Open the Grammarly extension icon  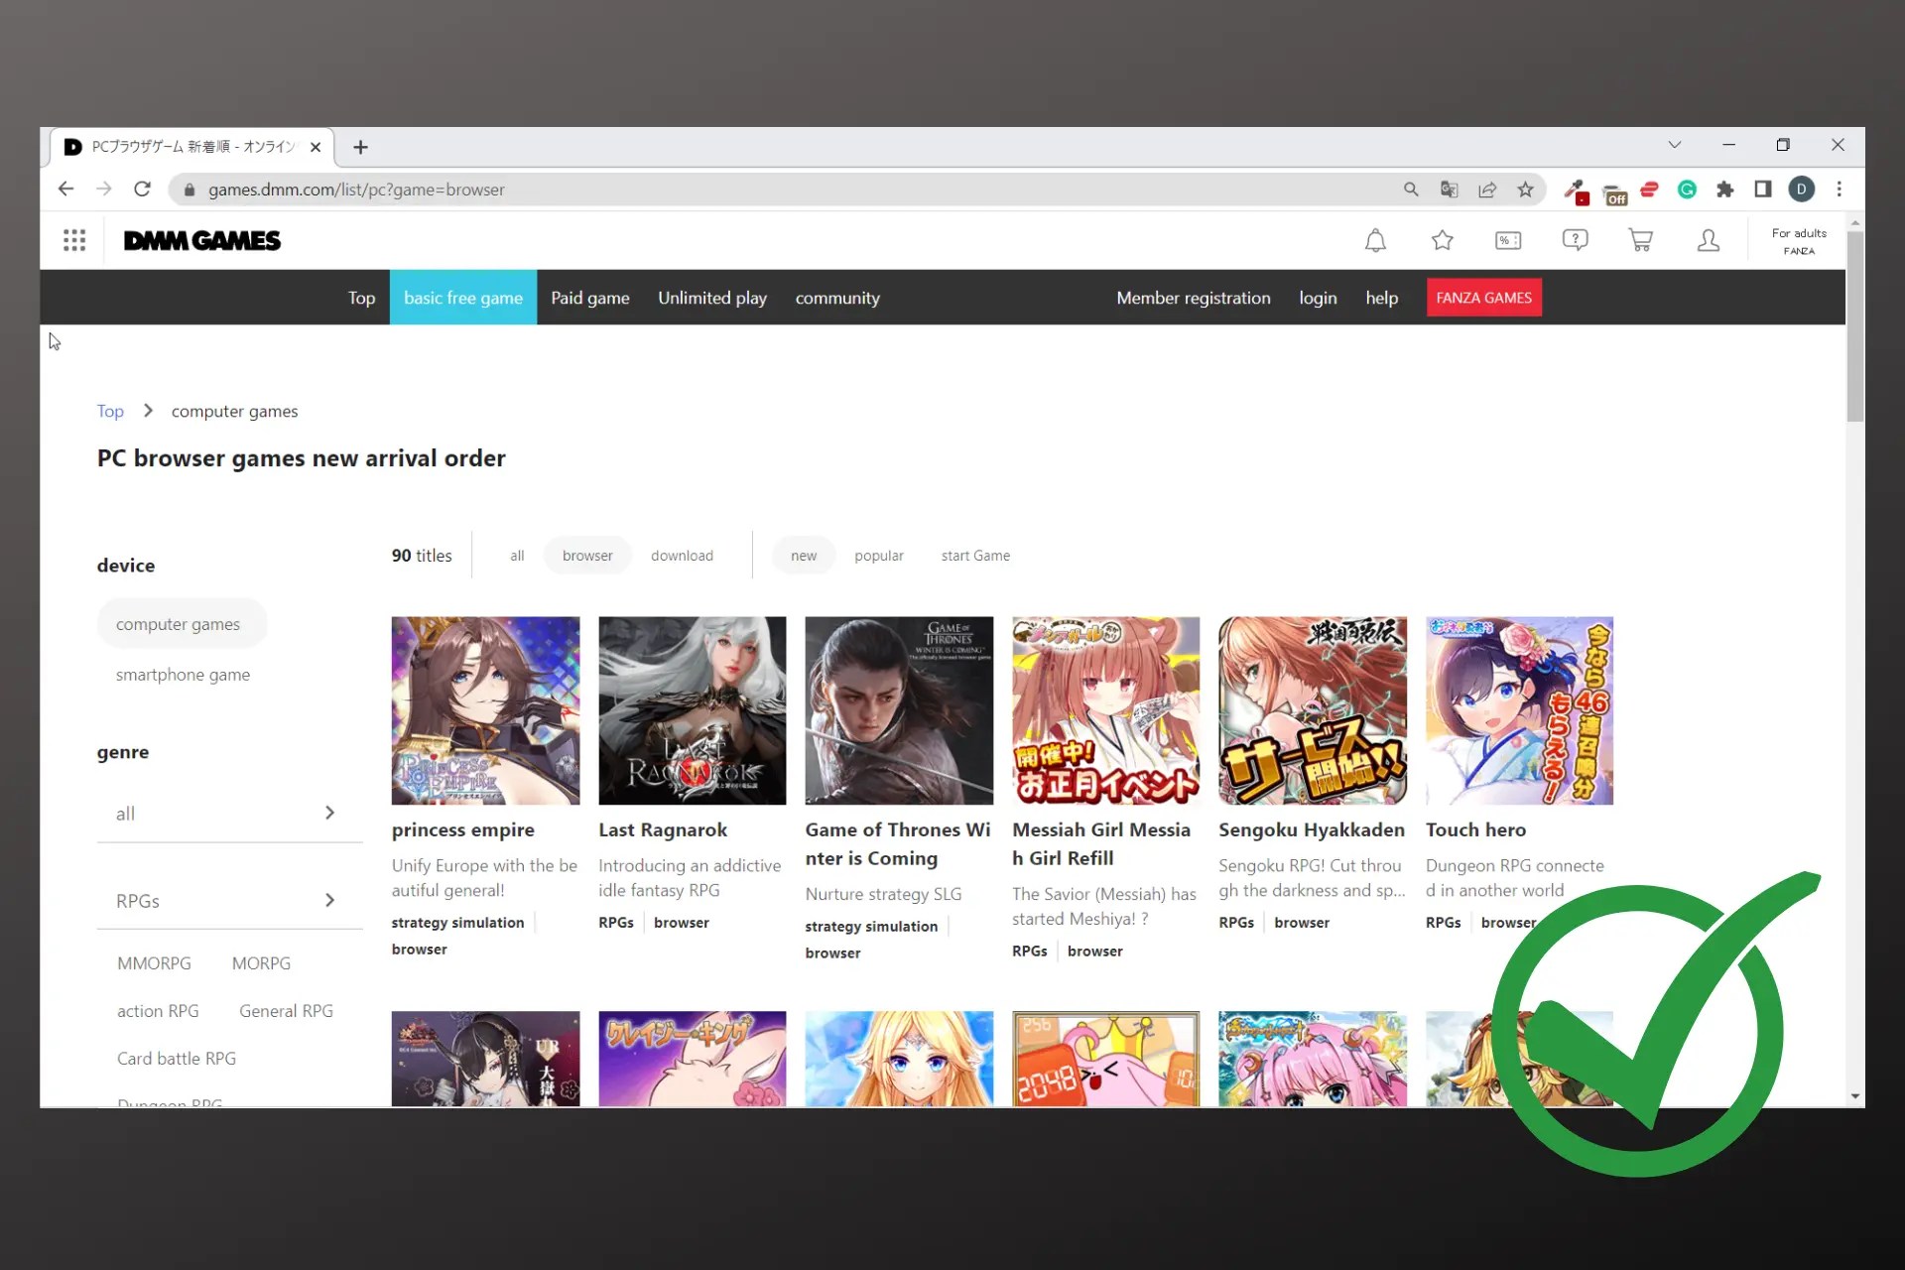click(x=1687, y=190)
